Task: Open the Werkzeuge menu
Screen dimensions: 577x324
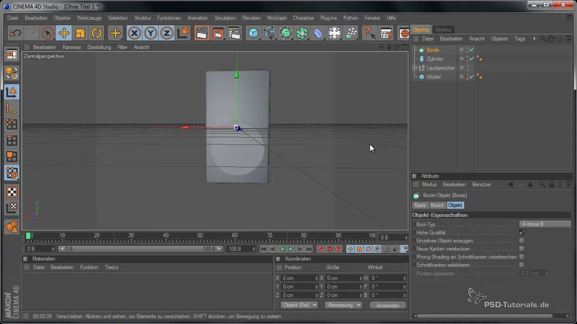Action: 89,18
